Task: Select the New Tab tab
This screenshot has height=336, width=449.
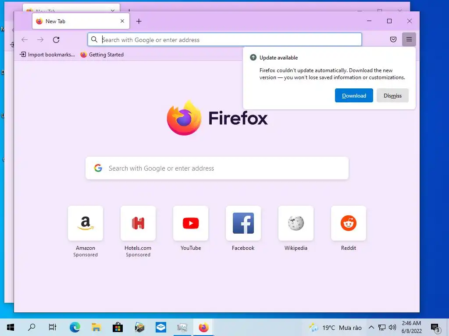Action: pos(81,21)
